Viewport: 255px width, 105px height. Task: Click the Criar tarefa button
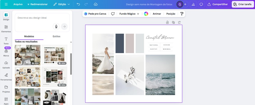pyautogui.click(x=243, y=4)
